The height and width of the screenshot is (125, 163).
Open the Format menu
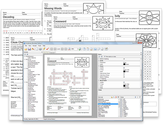[35, 46]
